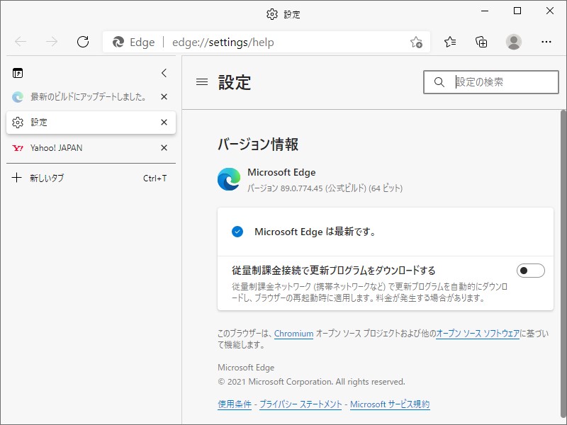Viewport: 567px width, 425px height.
Task: Enable downloading updates over metered connections
Action: pyautogui.click(x=529, y=271)
